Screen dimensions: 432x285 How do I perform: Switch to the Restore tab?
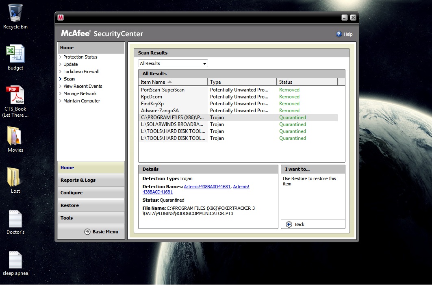coord(91,205)
